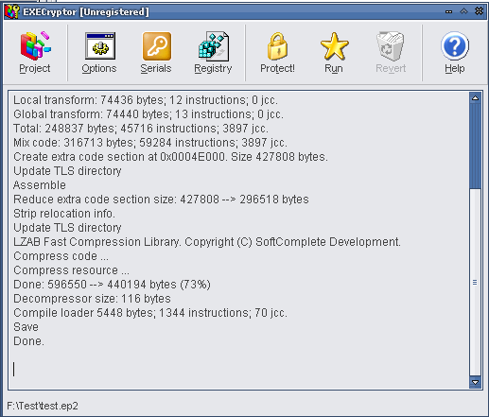Click the empty scrollbar track below thumb
This screenshot has height=417, width=489.
click(x=475, y=282)
